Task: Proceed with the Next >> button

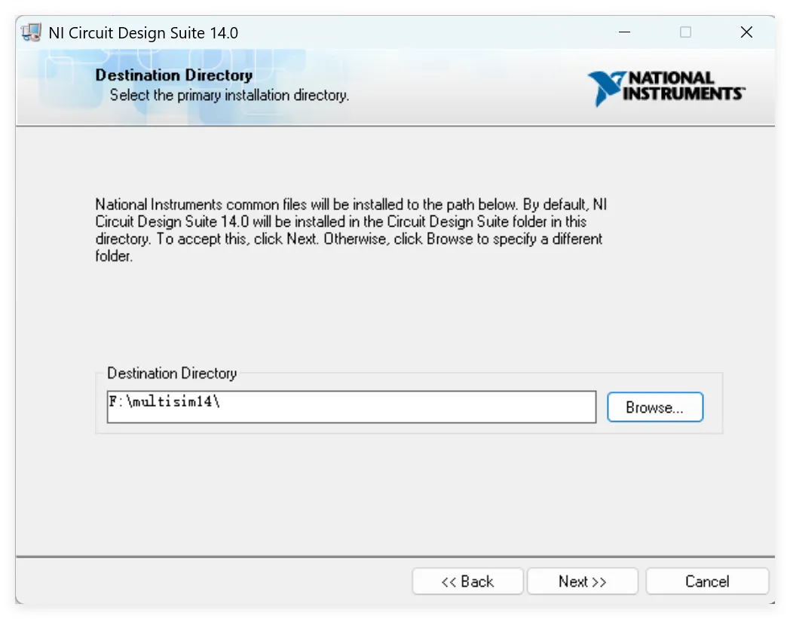Action: (x=583, y=581)
